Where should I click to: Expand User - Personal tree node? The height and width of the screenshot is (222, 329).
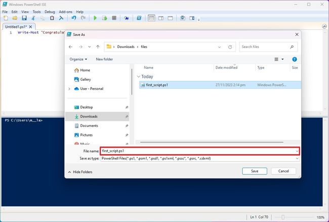(x=69, y=88)
